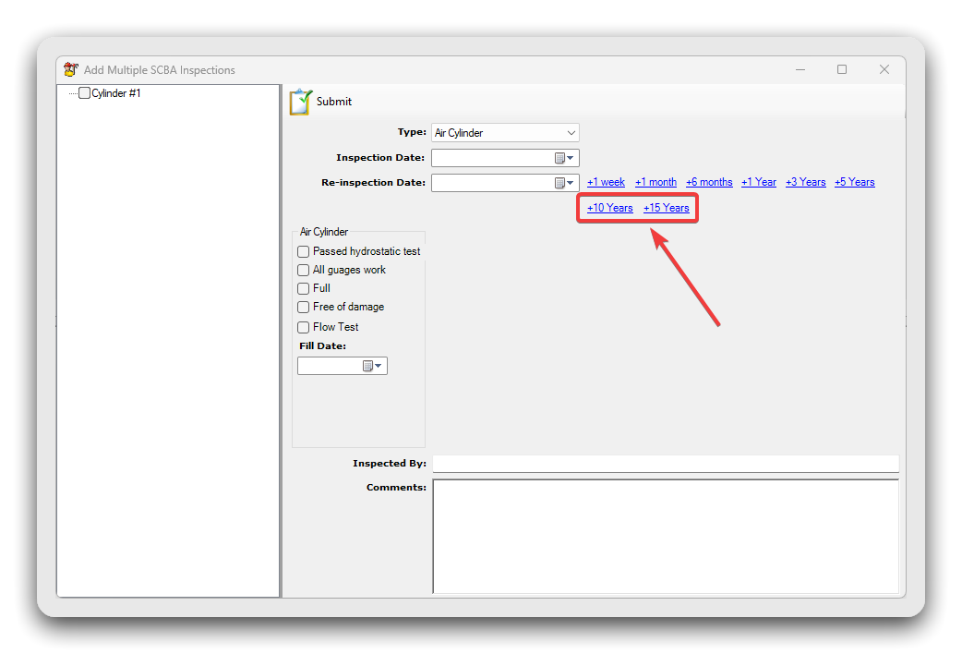Check Free of damage option

pyautogui.click(x=303, y=307)
